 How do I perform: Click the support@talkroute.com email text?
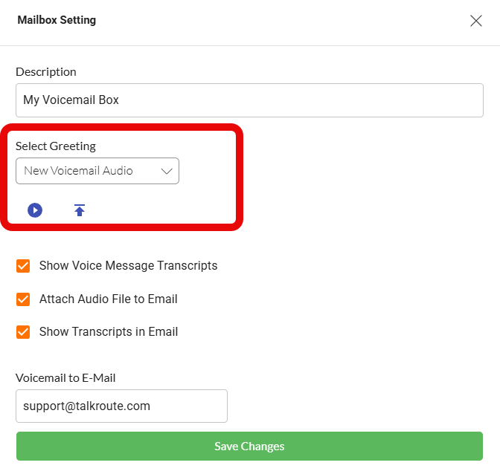point(87,406)
